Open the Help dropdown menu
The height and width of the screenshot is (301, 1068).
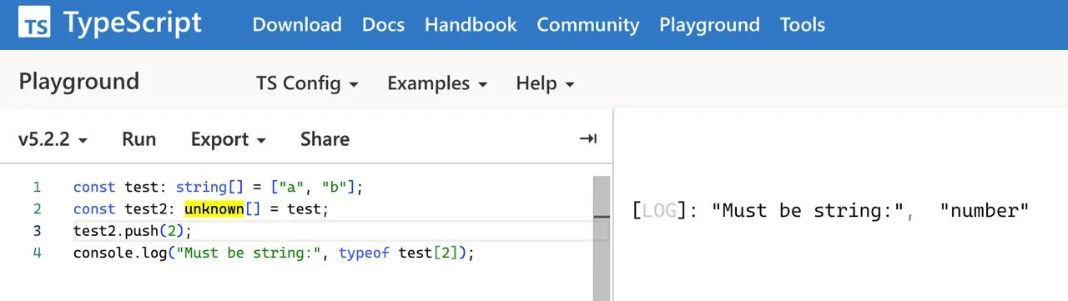click(546, 83)
